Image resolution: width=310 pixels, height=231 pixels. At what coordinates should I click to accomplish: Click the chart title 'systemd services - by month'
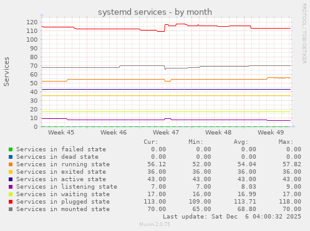click(x=155, y=12)
